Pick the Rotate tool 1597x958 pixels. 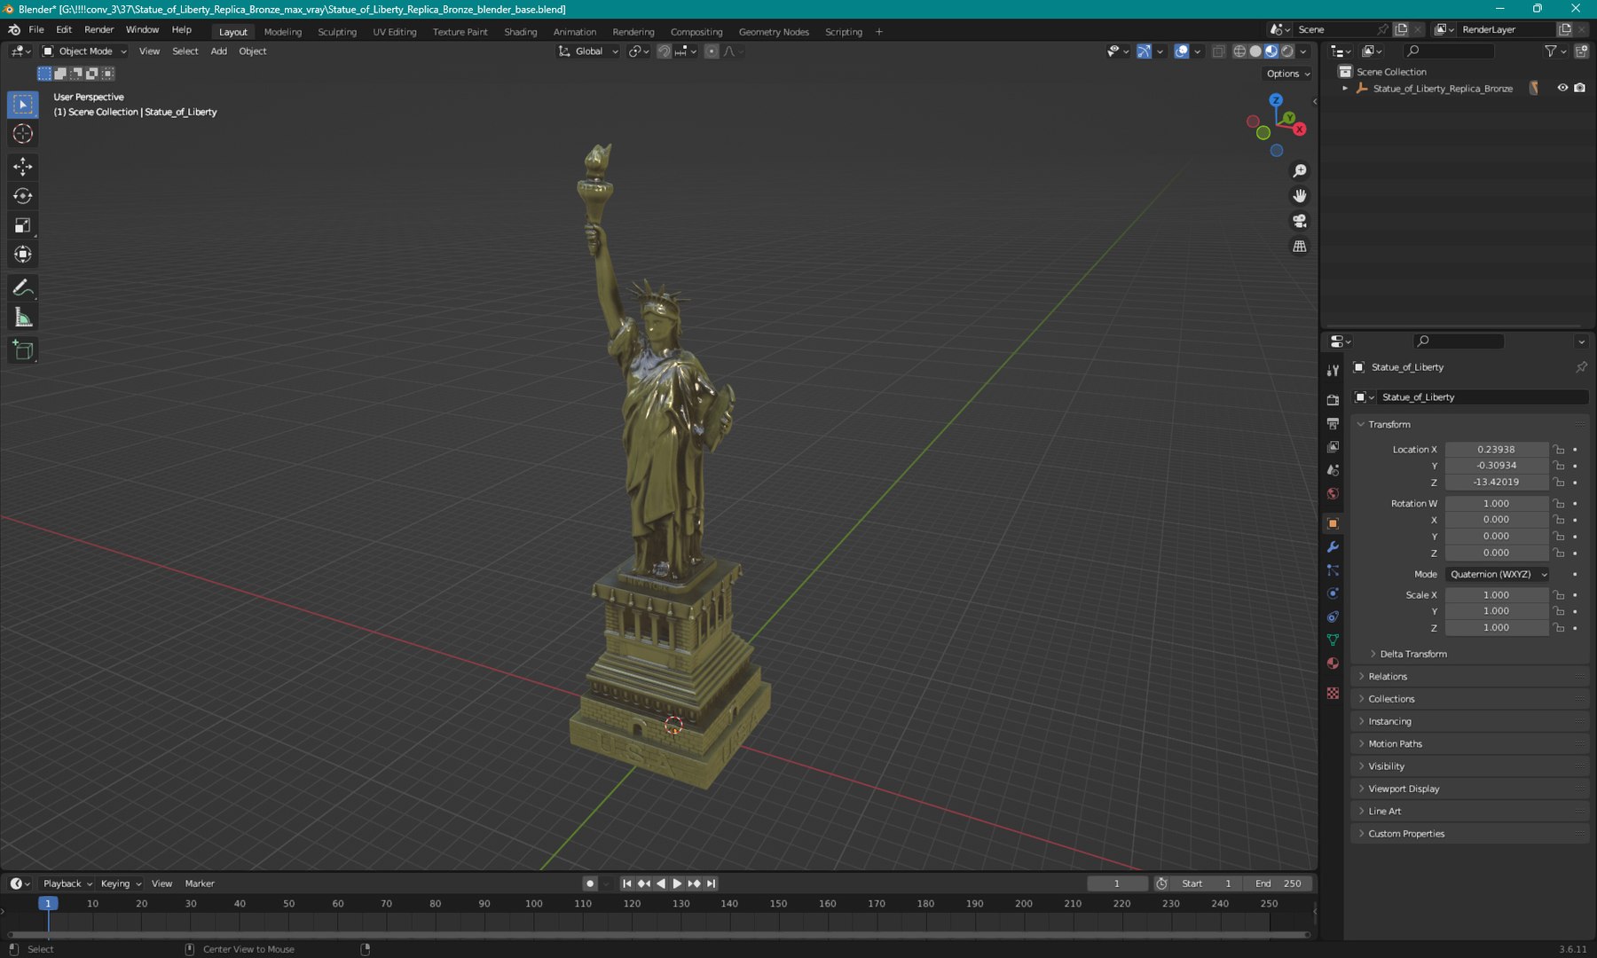23,196
